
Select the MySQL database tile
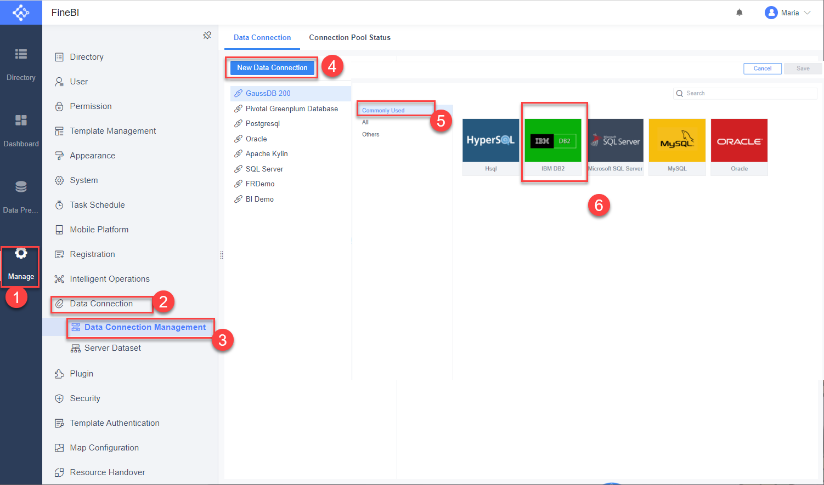(677, 147)
